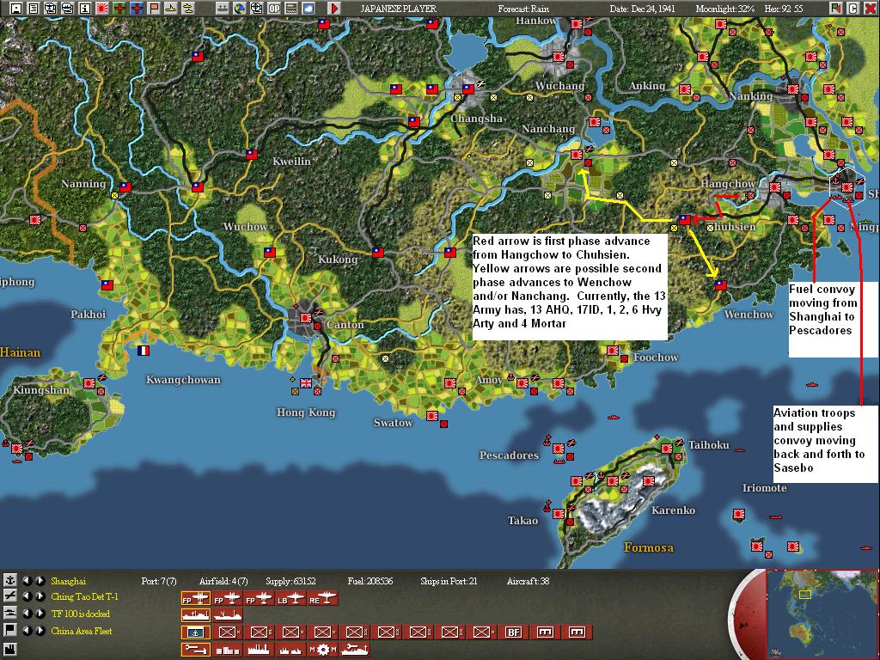This screenshot has width=880, height=660.
Task: Click the anchor port icon beside Shanghai
Action: (9, 580)
